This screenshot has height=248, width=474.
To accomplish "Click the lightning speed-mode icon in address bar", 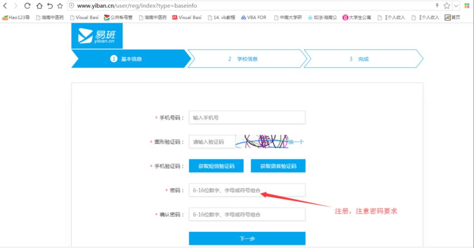I will [x=437, y=6].
